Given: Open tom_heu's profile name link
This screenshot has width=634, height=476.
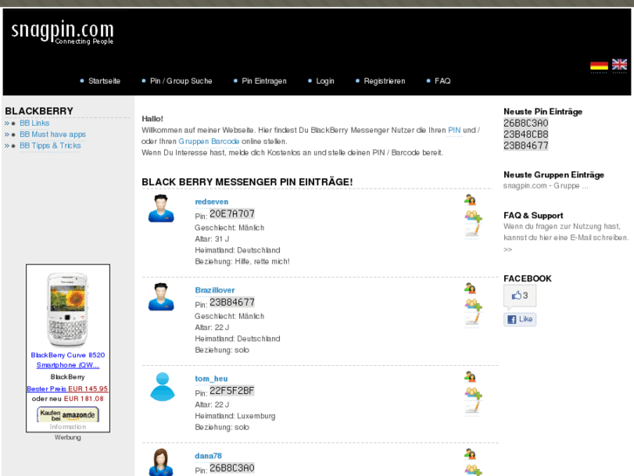Looking at the screenshot, I should (x=211, y=379).
